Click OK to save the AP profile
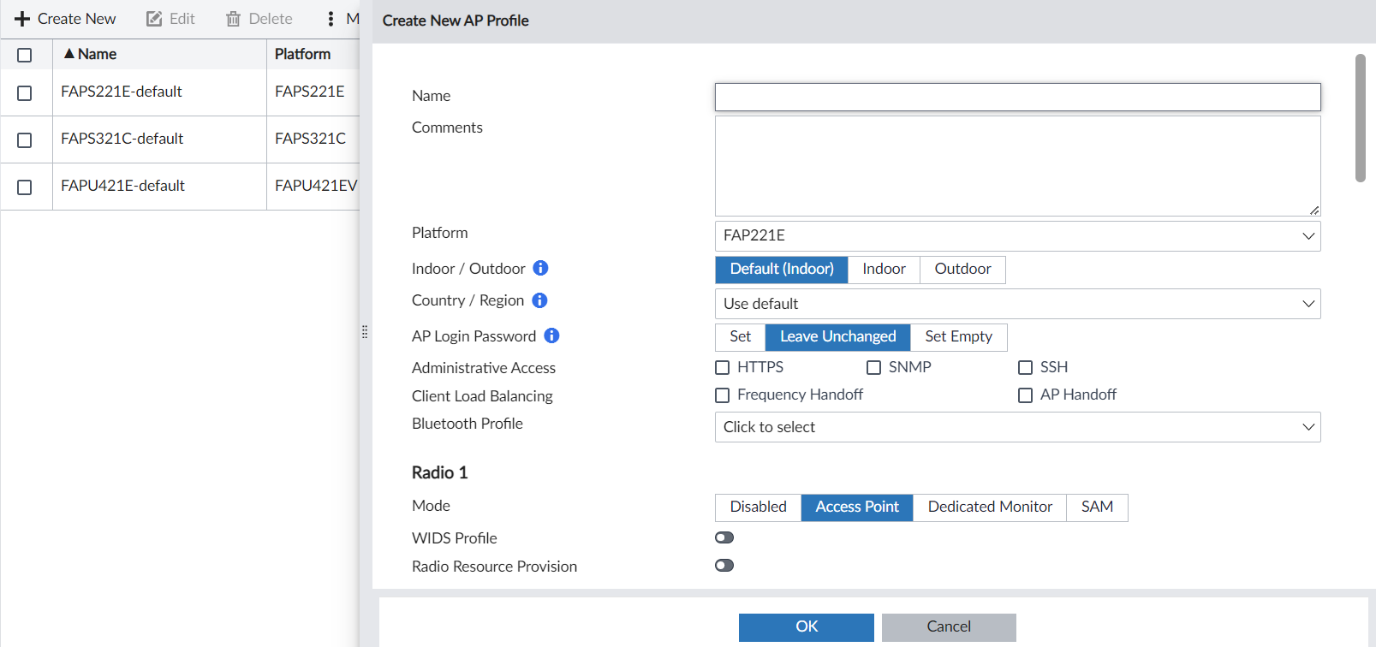 coord(807,627)
